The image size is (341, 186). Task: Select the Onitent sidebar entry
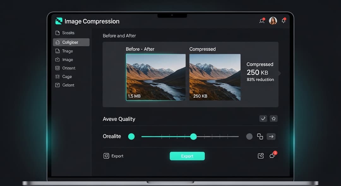click(71, 68)
